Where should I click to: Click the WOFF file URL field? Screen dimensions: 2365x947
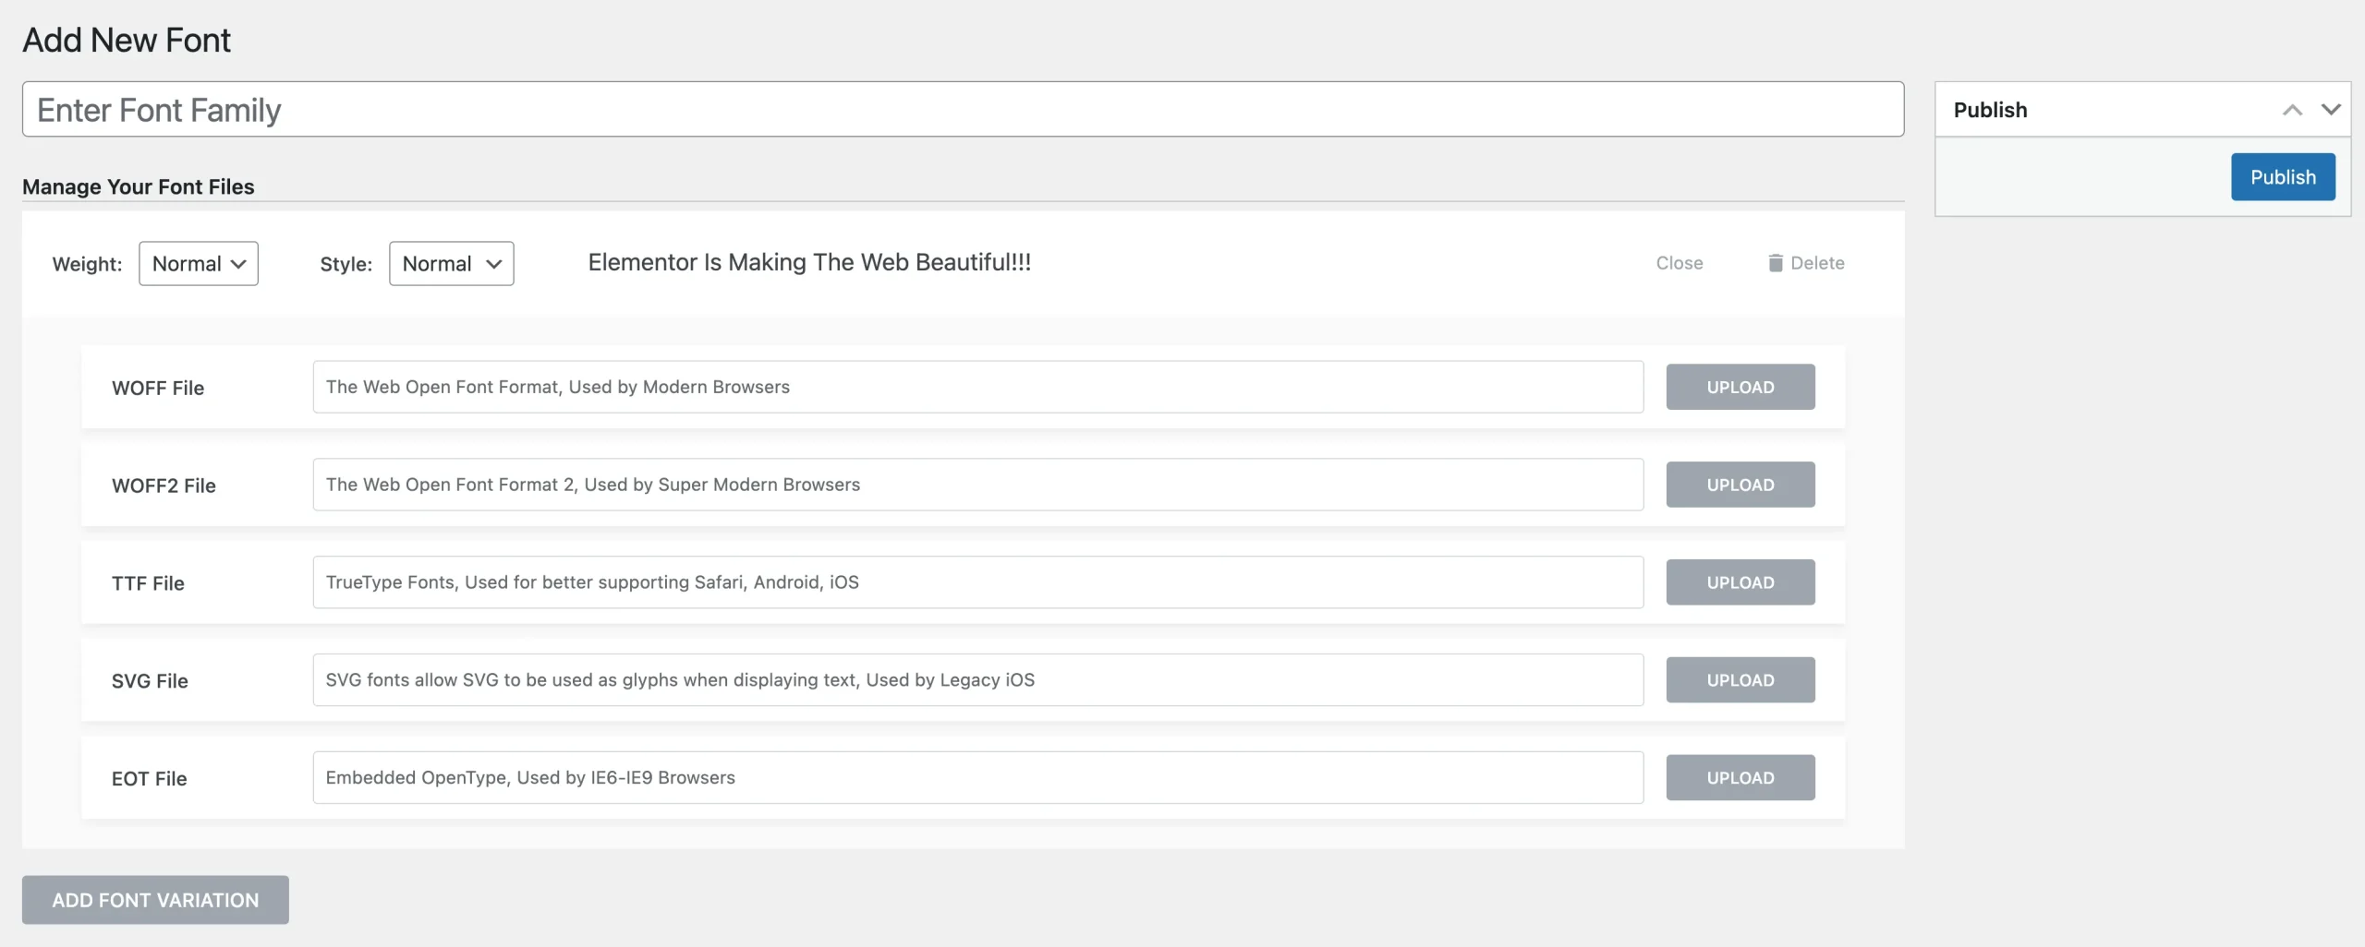[977, 387]
